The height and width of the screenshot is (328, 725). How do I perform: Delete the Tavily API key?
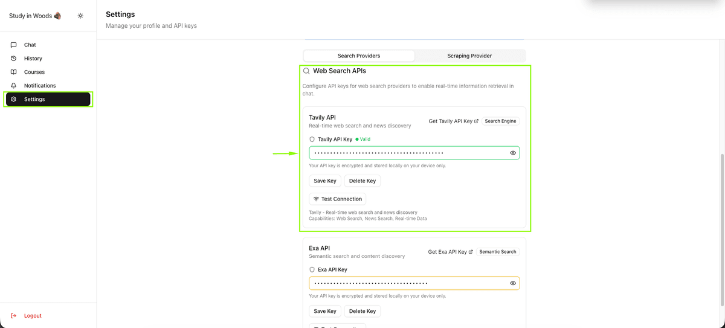(x=362, y=181)
